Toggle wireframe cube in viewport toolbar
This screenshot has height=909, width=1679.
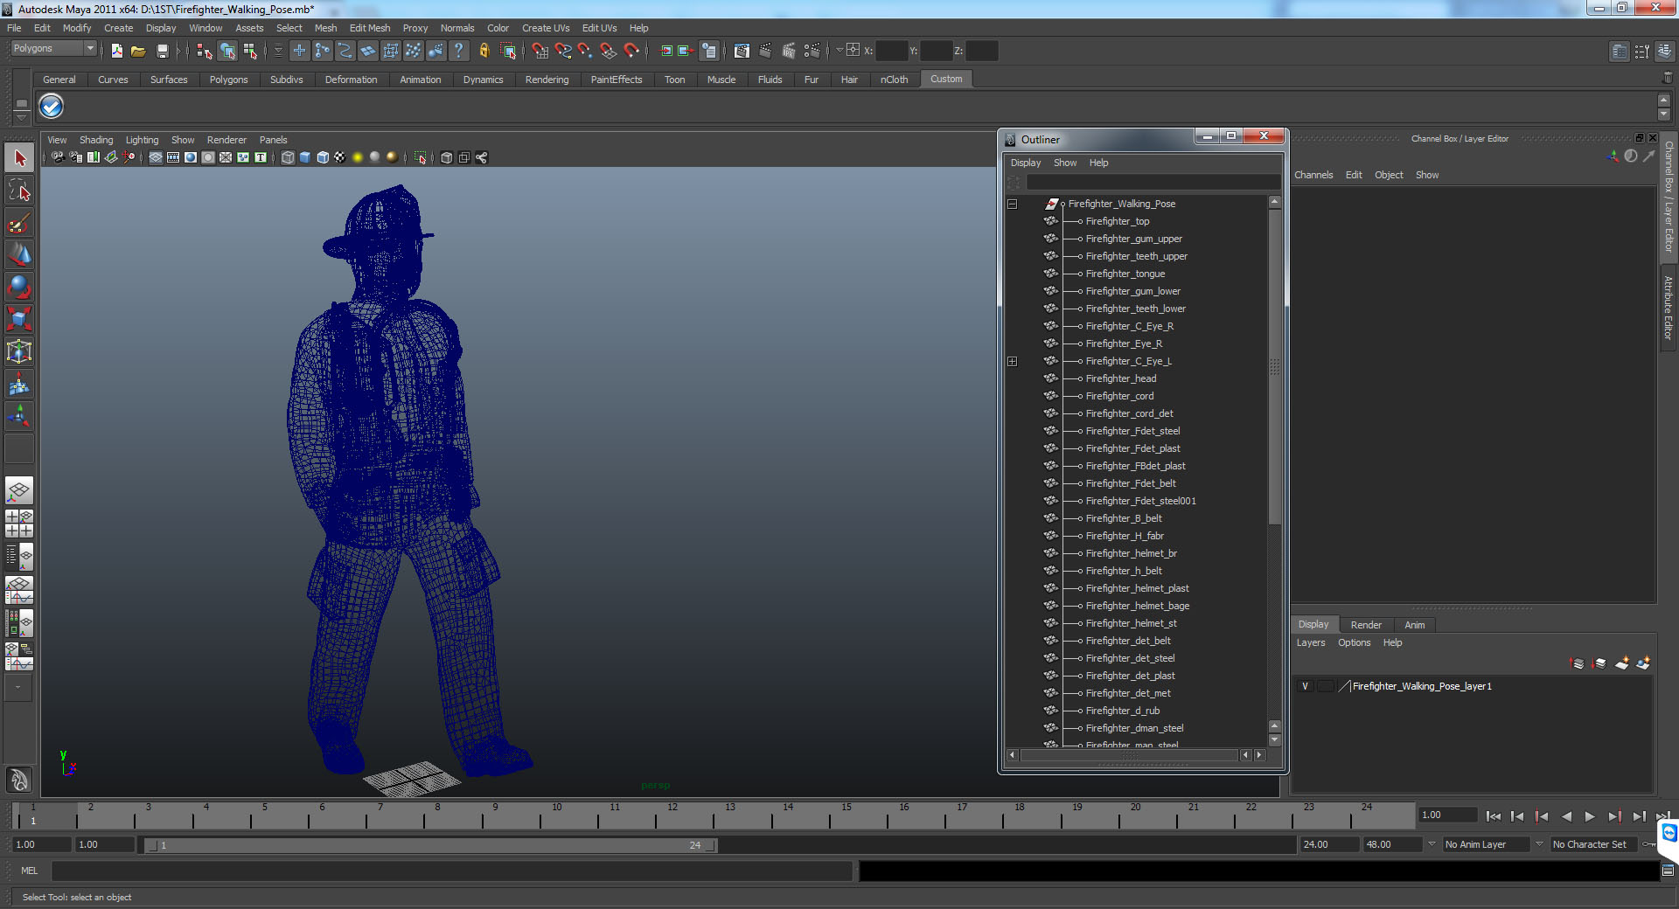(288, 157)
